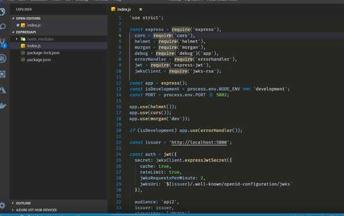Switch to the index.js editor tab

coord(124,9)
